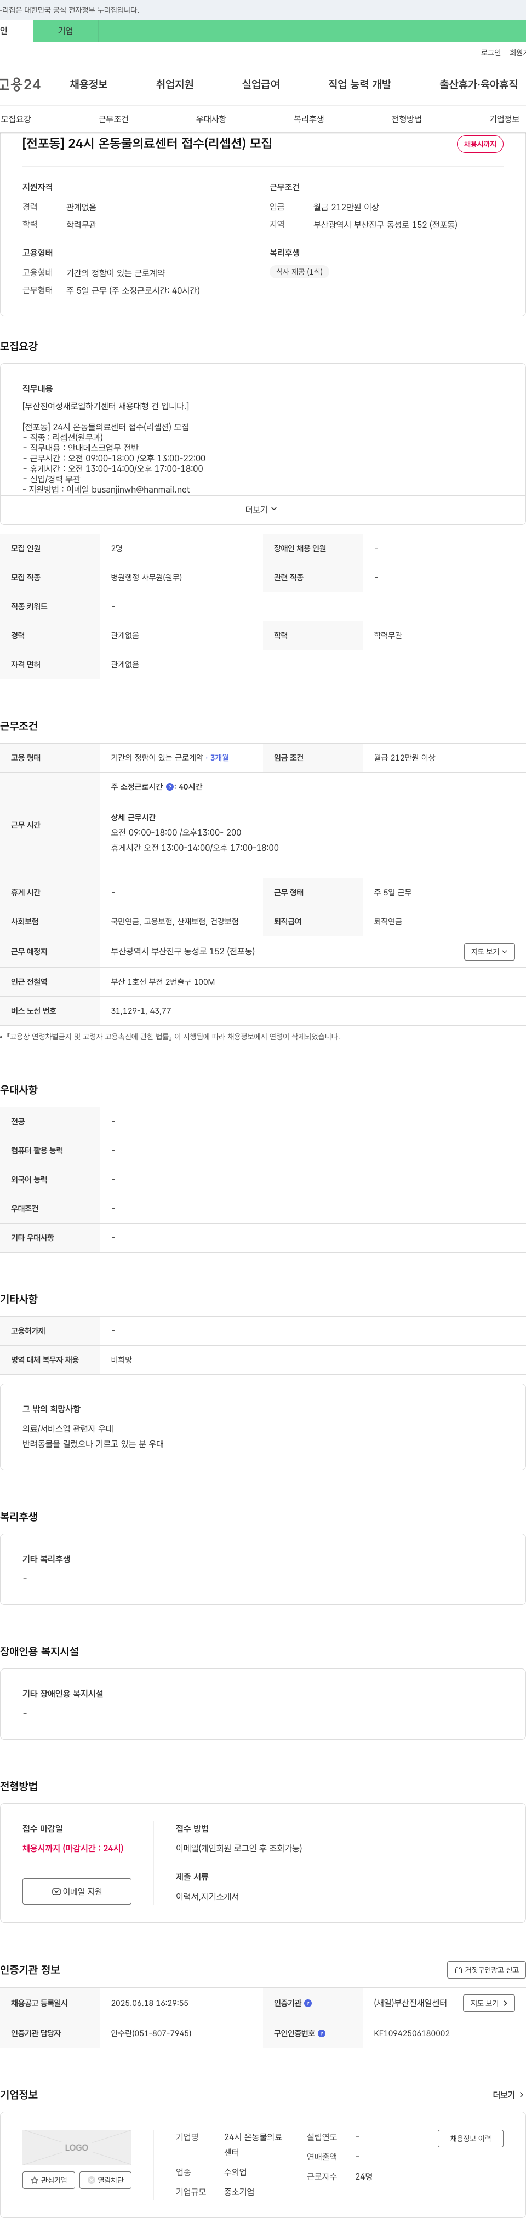
Task: Open 지도 보기 for 부산진새일센터
Action: tap(490, 2003)
